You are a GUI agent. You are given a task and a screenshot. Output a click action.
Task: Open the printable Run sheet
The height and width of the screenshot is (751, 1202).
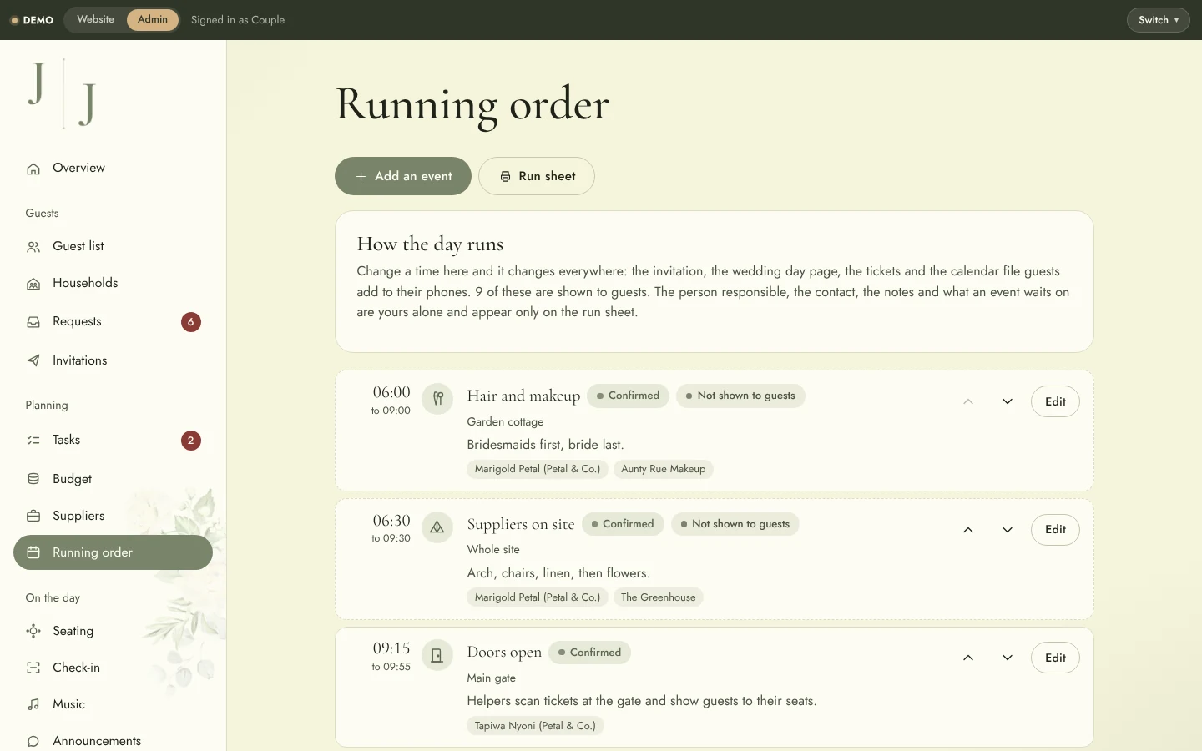pos(537,176)
